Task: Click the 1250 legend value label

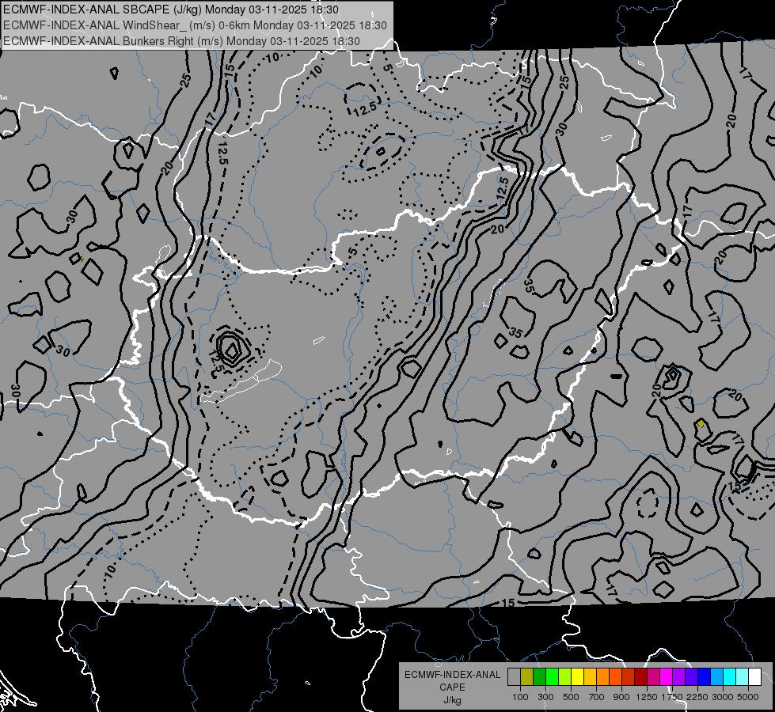Action: click(x=647, y=697)
